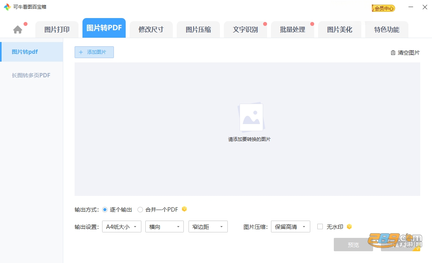Screen dimensions: 432x263
Task: Select 图片转pdf in the sidebar
Action: [x=32, y=52]
